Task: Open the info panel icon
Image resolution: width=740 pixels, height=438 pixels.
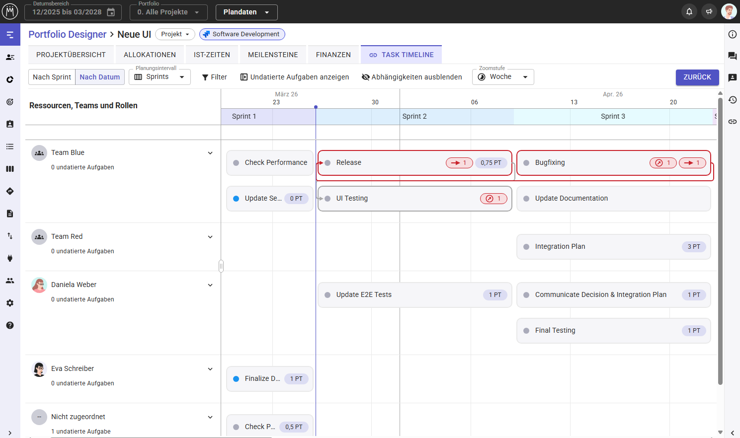Action: (x=732, y=34)
